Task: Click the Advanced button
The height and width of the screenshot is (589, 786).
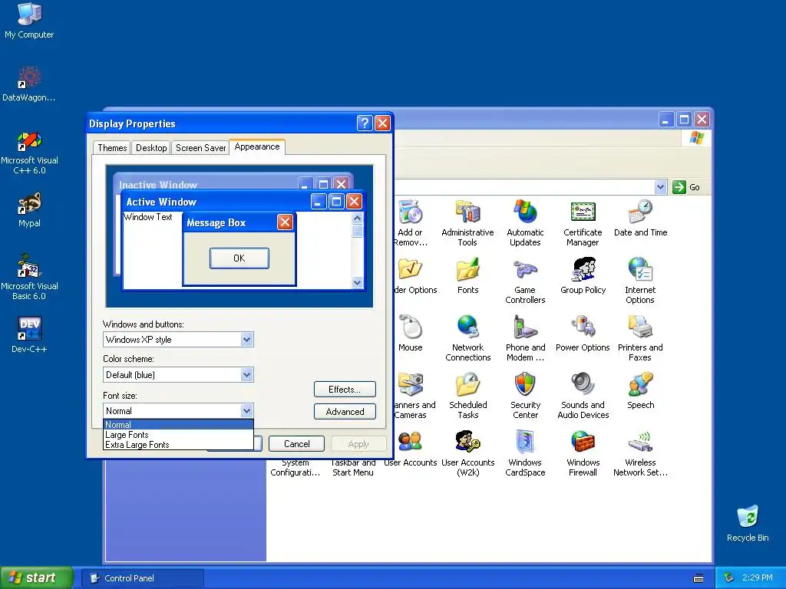Action: [x=345, y=412]
